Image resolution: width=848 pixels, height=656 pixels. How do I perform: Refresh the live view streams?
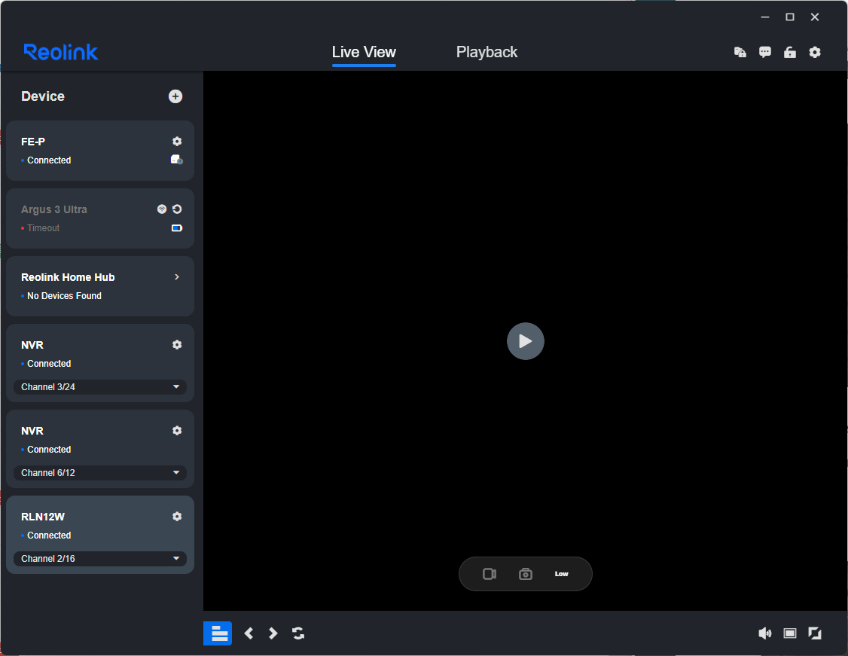coord(298,633)
